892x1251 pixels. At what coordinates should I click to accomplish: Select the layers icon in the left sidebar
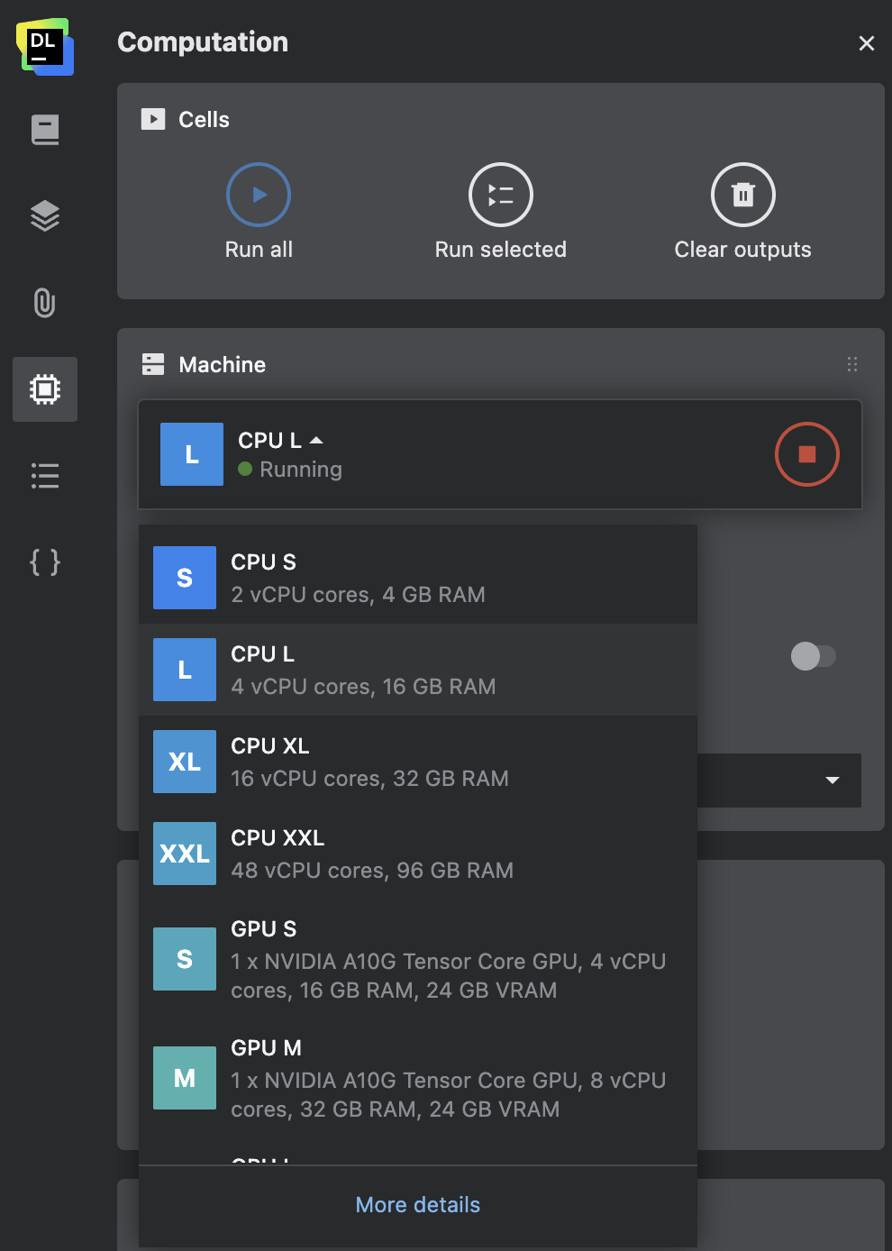[x=45, y=216]
